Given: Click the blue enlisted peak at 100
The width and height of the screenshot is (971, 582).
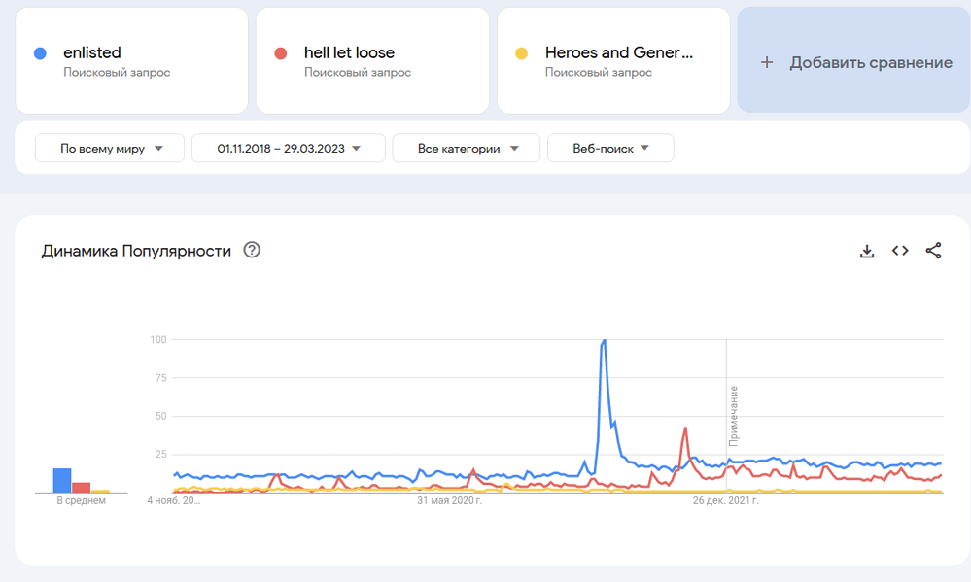Looking at the screenshot, I should click(x=605, y=341).
